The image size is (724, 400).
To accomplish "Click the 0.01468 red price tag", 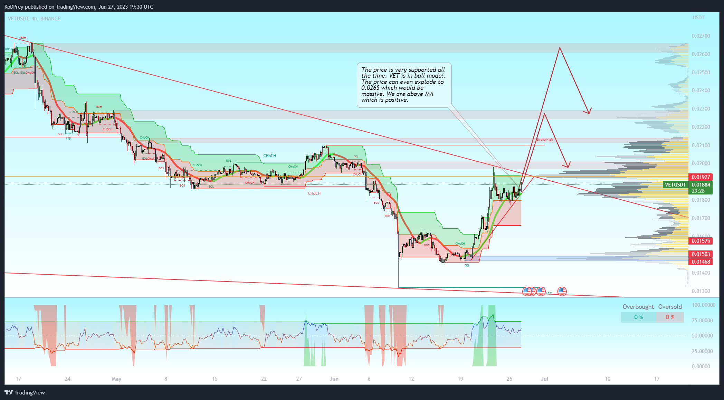I will click(701, 262).
